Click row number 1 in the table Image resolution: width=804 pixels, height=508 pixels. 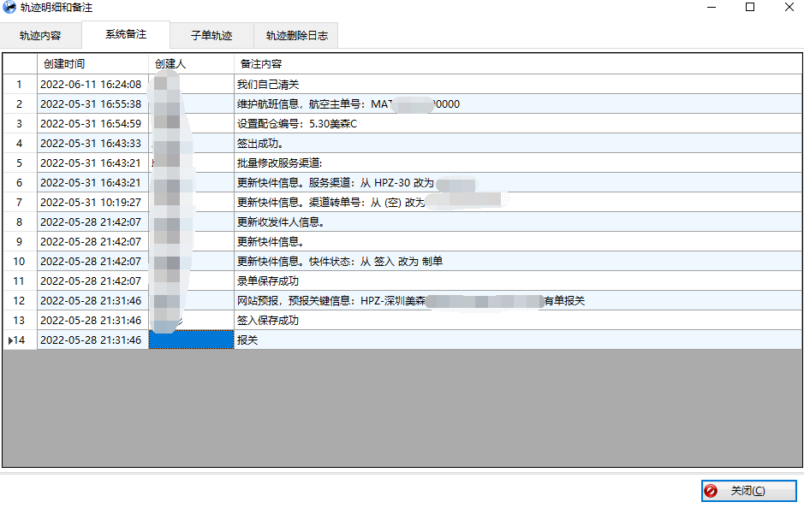point(18,84)
